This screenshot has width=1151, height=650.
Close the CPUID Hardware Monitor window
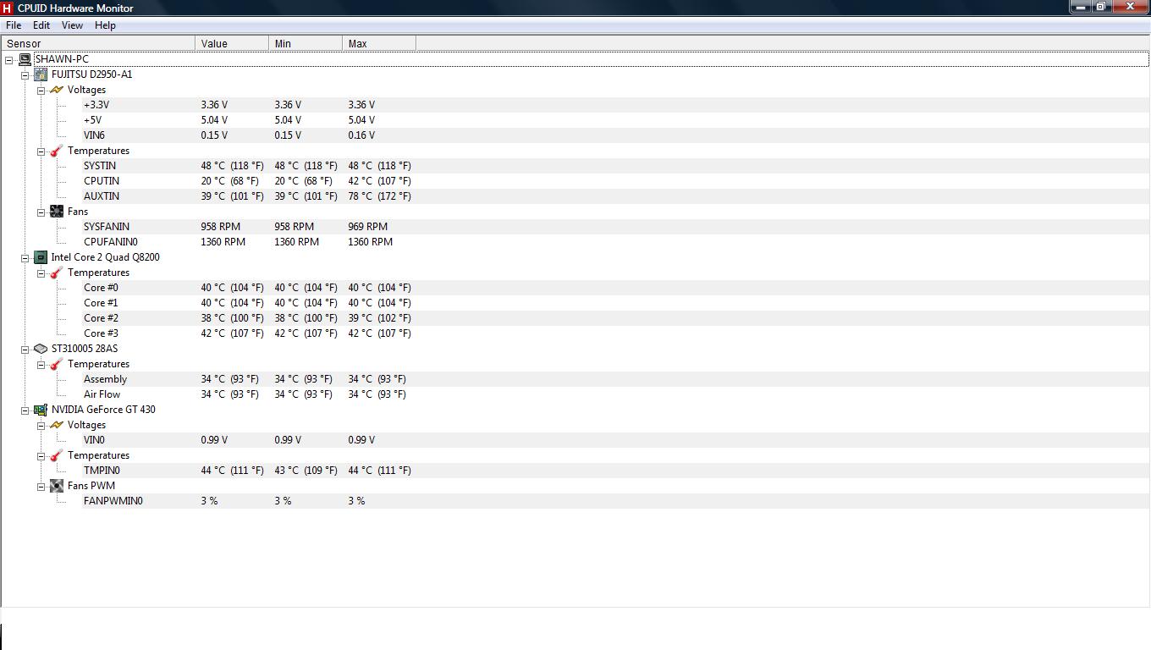pyautogui.click(x=1130, y=7)
